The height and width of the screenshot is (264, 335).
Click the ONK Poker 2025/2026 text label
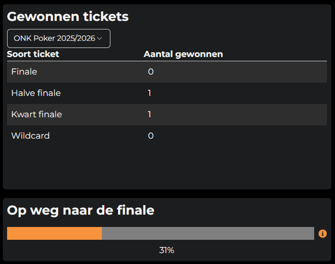(54, 38)
